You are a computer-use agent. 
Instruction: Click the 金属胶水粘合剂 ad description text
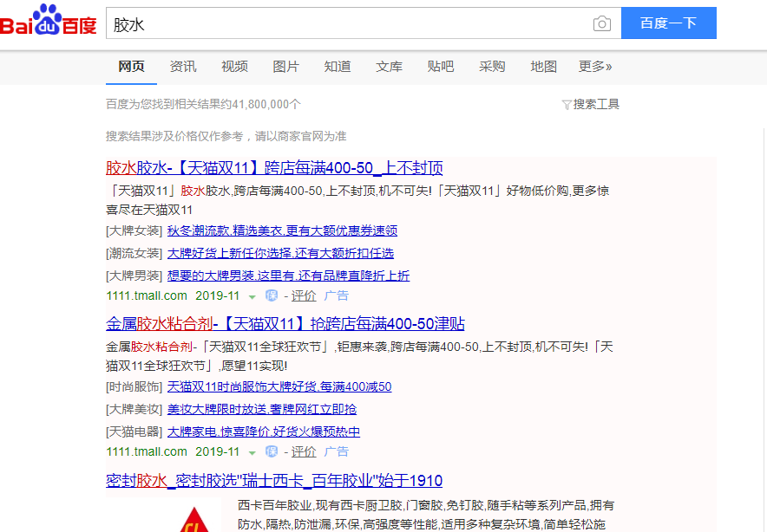pyautogui.click(x=359, y=356)
